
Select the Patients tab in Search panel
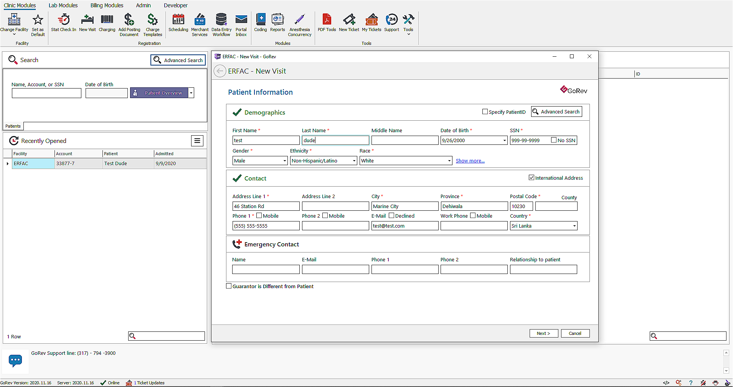(x=13, y=126)
